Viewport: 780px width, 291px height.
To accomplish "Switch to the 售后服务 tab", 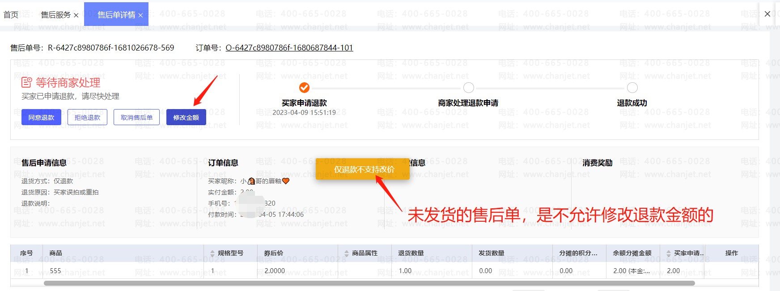I will click(55, 15).
